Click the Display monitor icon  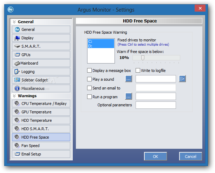pyautogui.click(x=17, y=38)
